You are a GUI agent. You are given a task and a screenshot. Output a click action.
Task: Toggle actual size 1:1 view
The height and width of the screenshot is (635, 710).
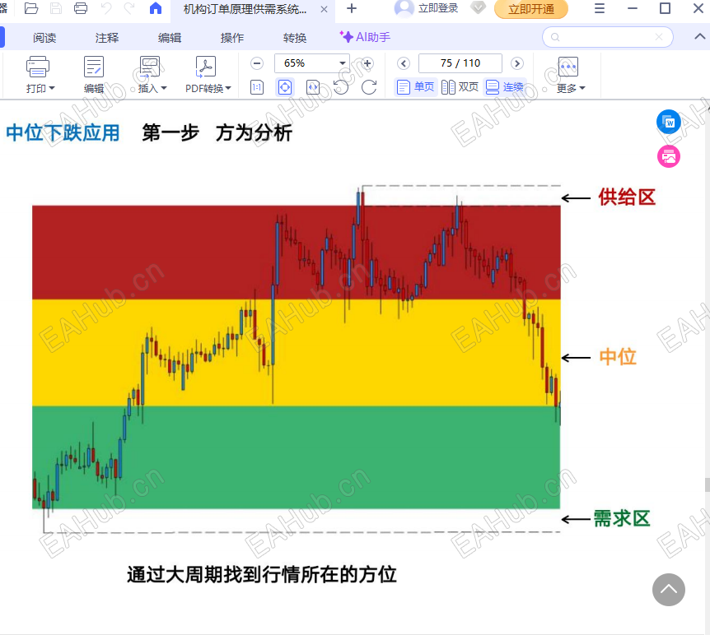(x=257, y=87)
